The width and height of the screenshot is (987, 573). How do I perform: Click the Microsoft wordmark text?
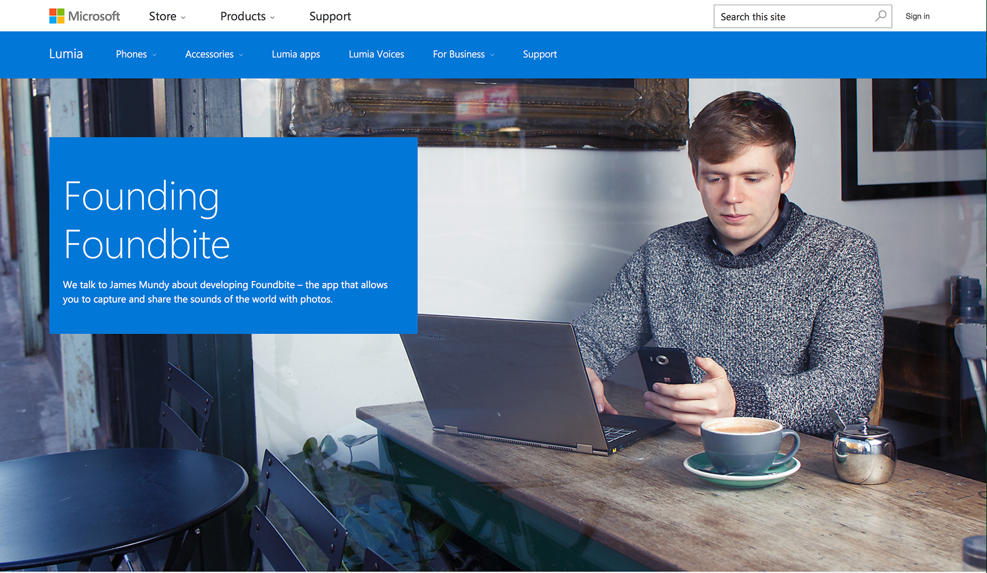[x=94, y=16]
